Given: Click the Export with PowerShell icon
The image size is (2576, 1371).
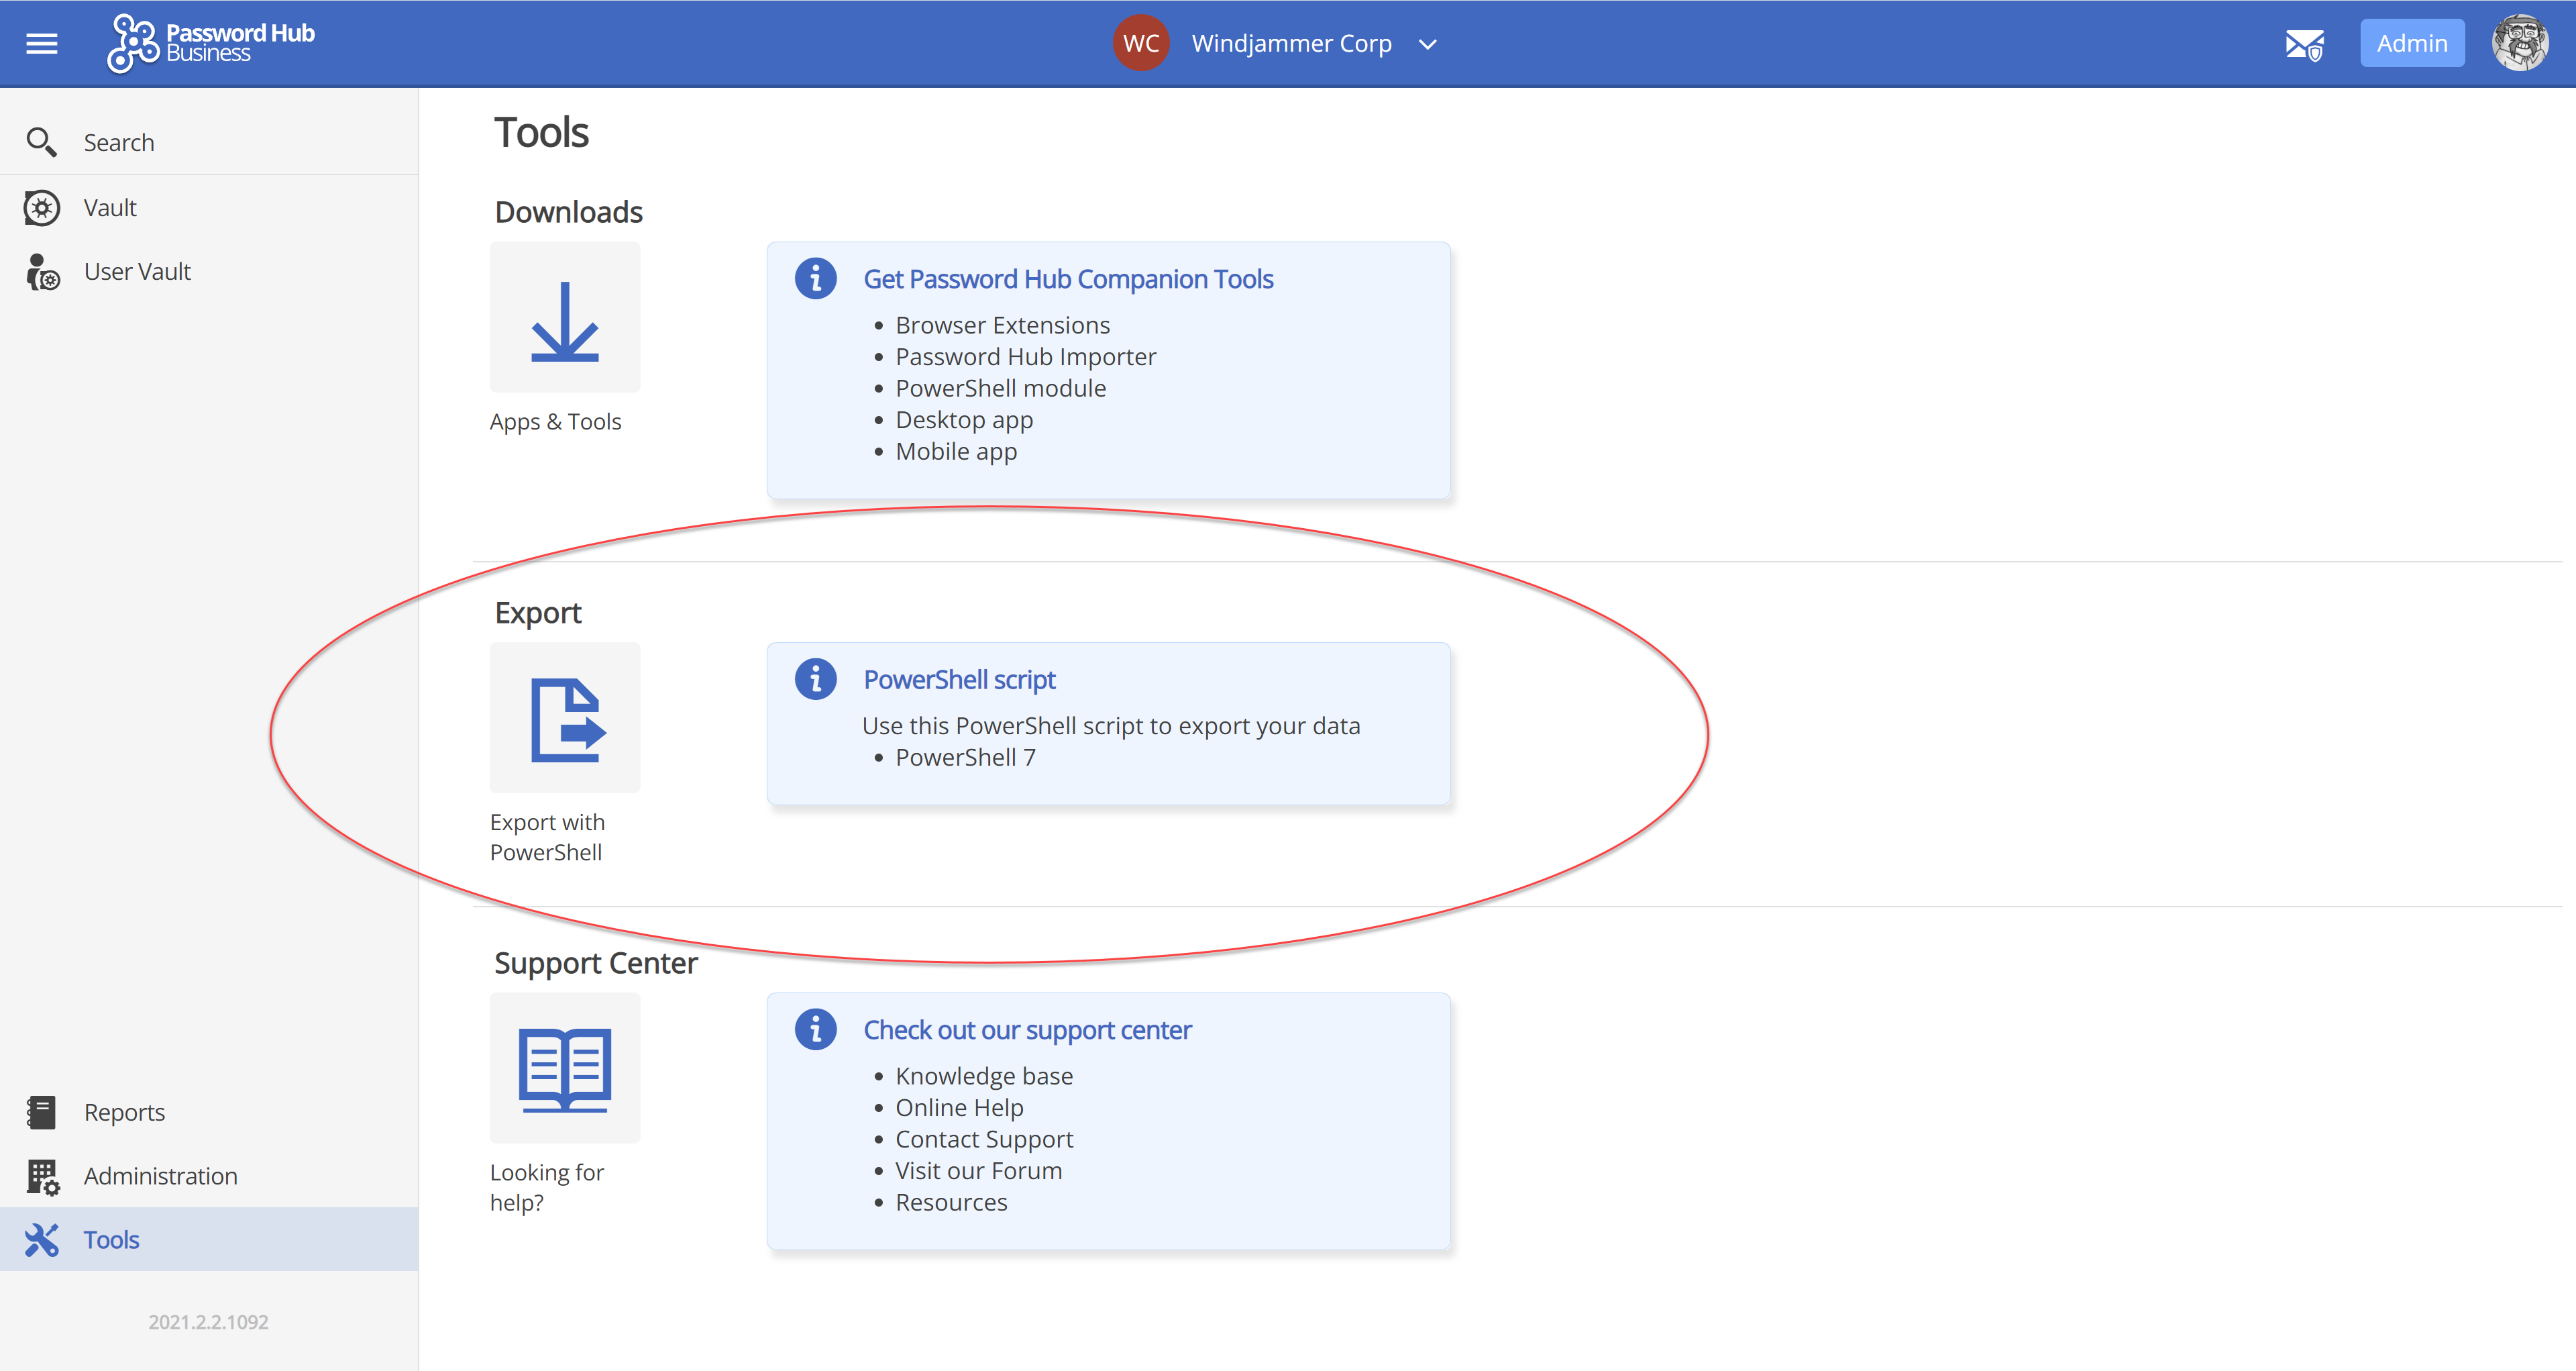Looking at the screenshot, I should click(565, 718).
